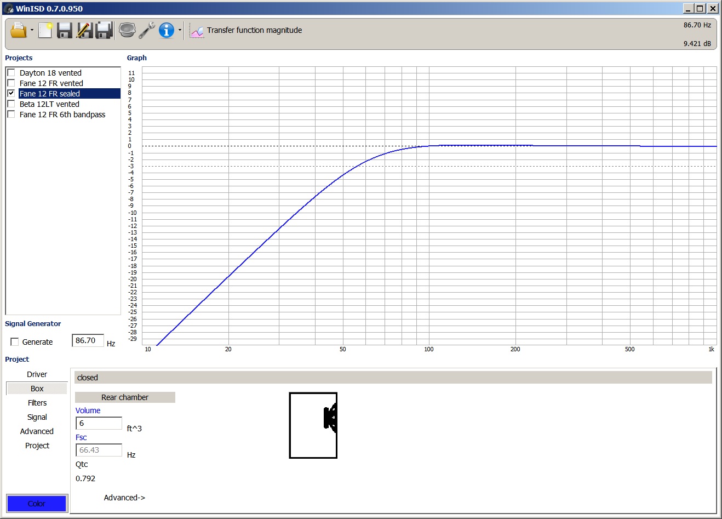Uncheck the Fane 12 FR sealed project
Image resolution: width=722 pixels, height=519 pixels.
click(x=11, y=93)
